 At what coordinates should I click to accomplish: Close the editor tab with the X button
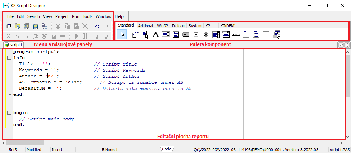(347, 45)
